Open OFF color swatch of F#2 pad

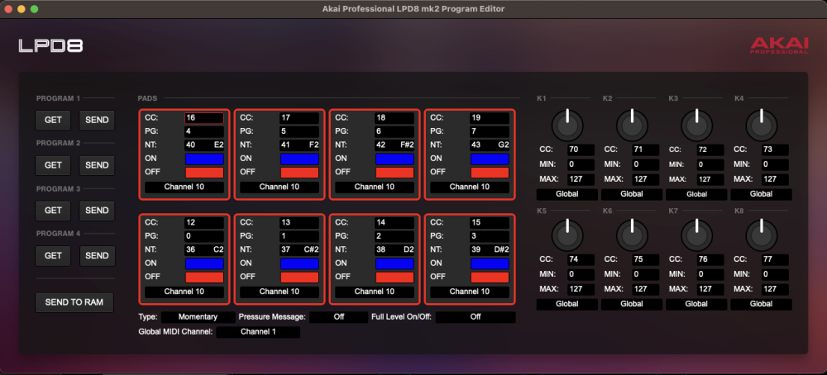coord(394,173)
